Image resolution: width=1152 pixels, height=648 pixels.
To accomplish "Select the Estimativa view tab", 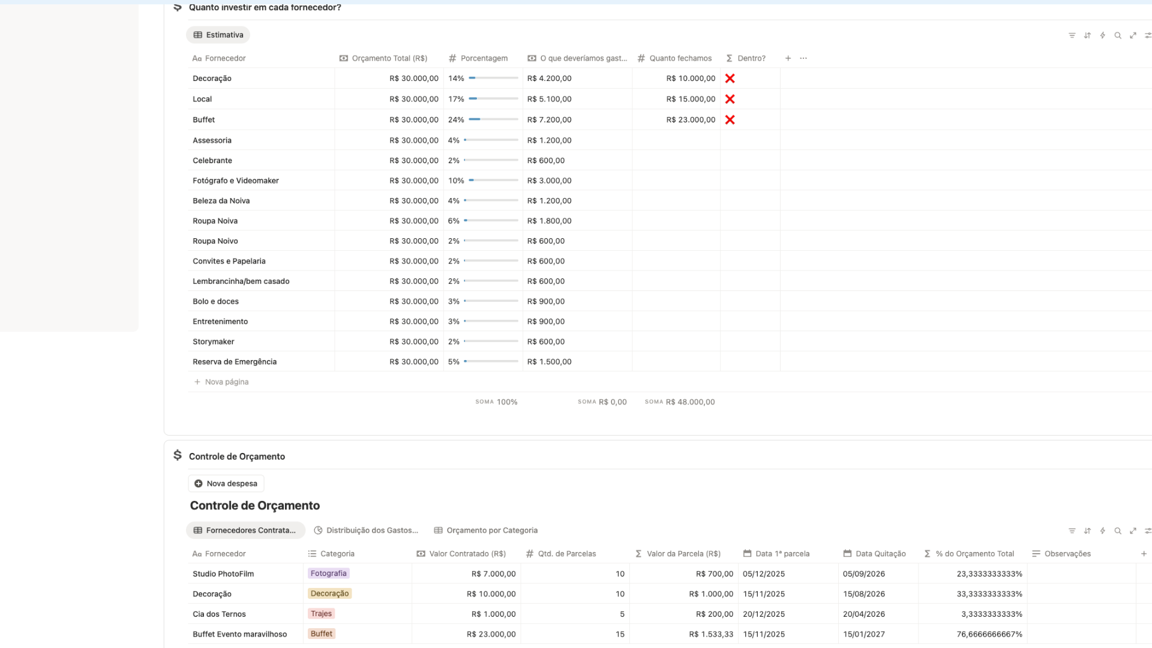I will tap(218, 35).
